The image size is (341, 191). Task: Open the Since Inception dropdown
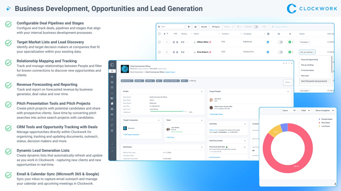click(324, 110)
